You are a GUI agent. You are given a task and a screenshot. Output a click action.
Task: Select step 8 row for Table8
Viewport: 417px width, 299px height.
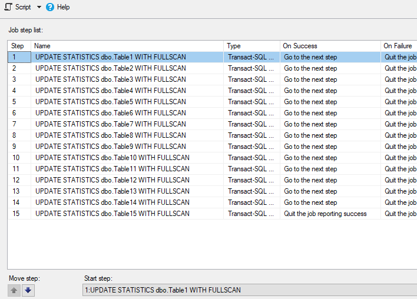(212, 135)
